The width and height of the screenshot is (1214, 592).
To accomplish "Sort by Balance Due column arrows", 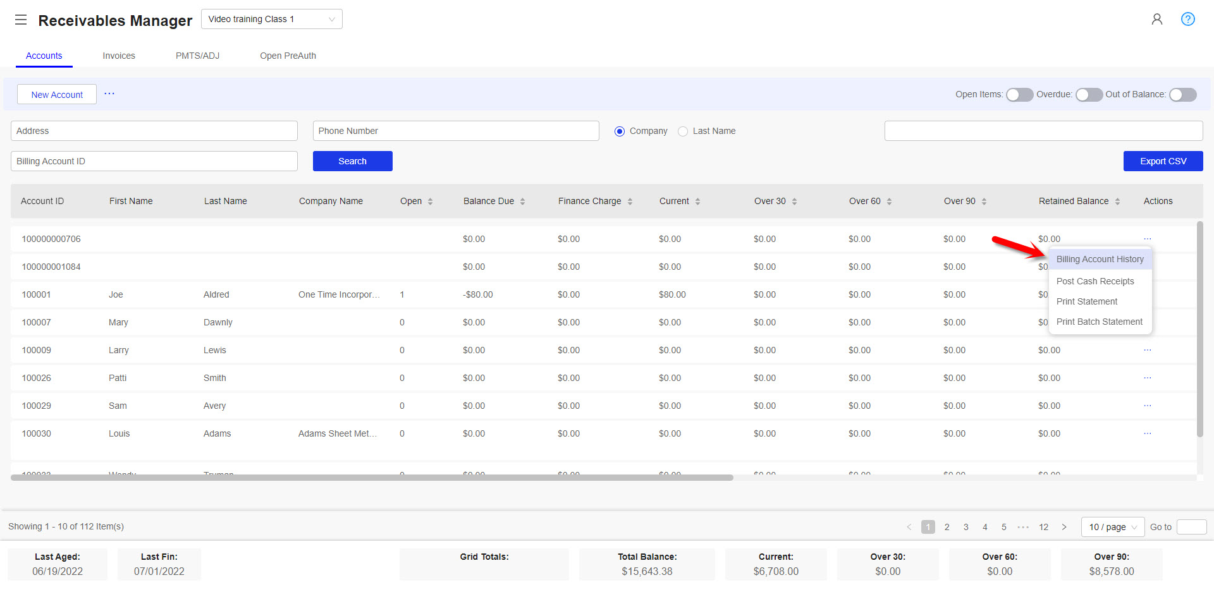I will [522, 202].
